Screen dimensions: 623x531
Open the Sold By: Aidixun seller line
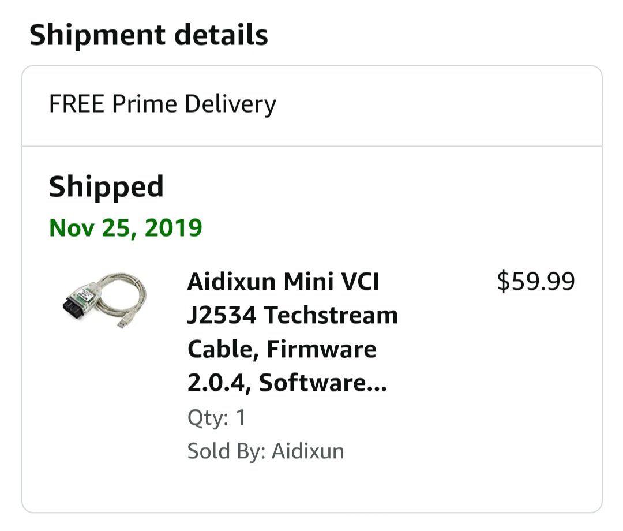coord(265,451)
